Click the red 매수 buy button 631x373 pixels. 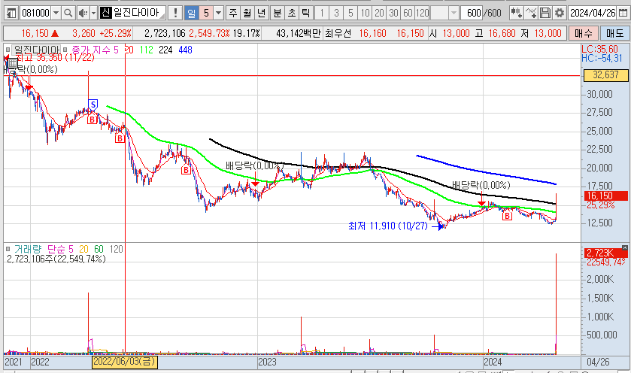click(584, 33)
